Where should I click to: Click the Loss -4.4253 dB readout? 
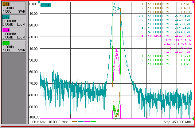[178, 52]
